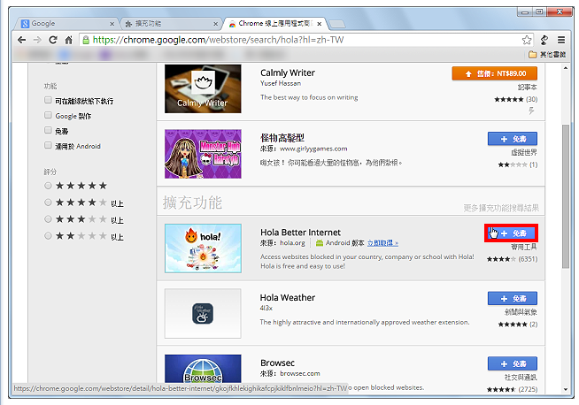Select four stars and up rating
This screenshot has width=579, height=405.
[x=48, y=202]
